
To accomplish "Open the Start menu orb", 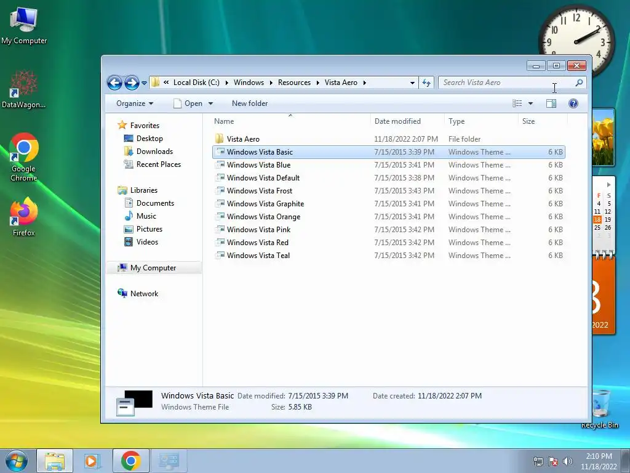I will click(17, 461).
